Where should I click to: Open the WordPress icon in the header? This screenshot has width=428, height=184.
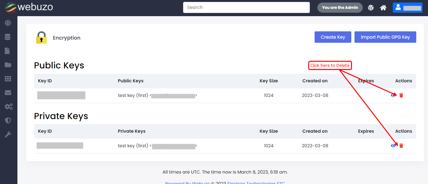[x=371, y=8]
